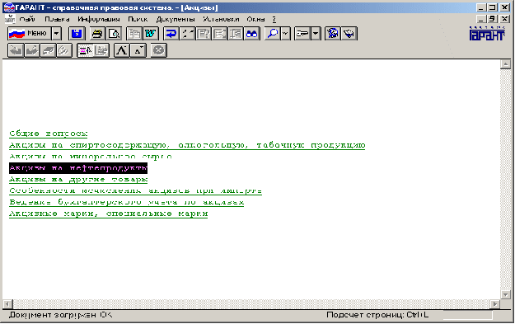Click the key icon in the toolbar
The height and width of the screenshot is (324, 515).
(x=302, y=34)
